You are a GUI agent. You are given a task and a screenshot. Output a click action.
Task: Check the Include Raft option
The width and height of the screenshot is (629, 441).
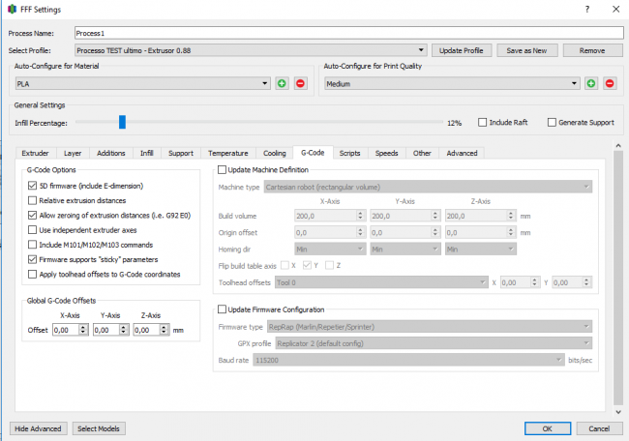tap(484, 123)
